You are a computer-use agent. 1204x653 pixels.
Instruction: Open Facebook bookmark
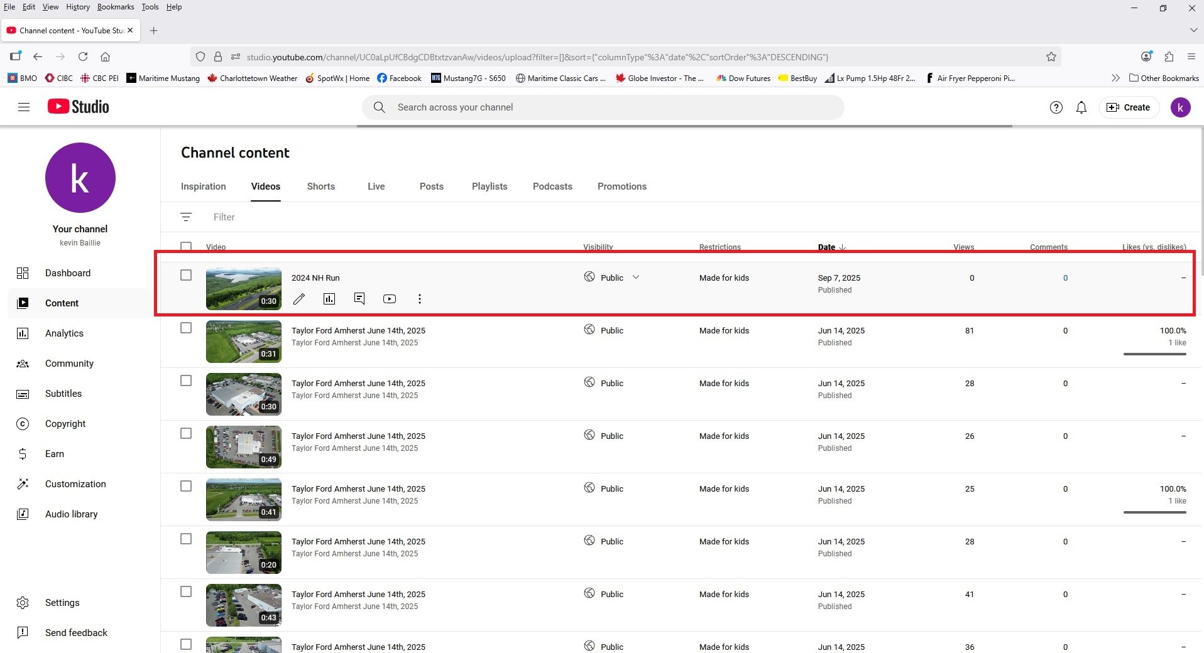pos(400,78)
